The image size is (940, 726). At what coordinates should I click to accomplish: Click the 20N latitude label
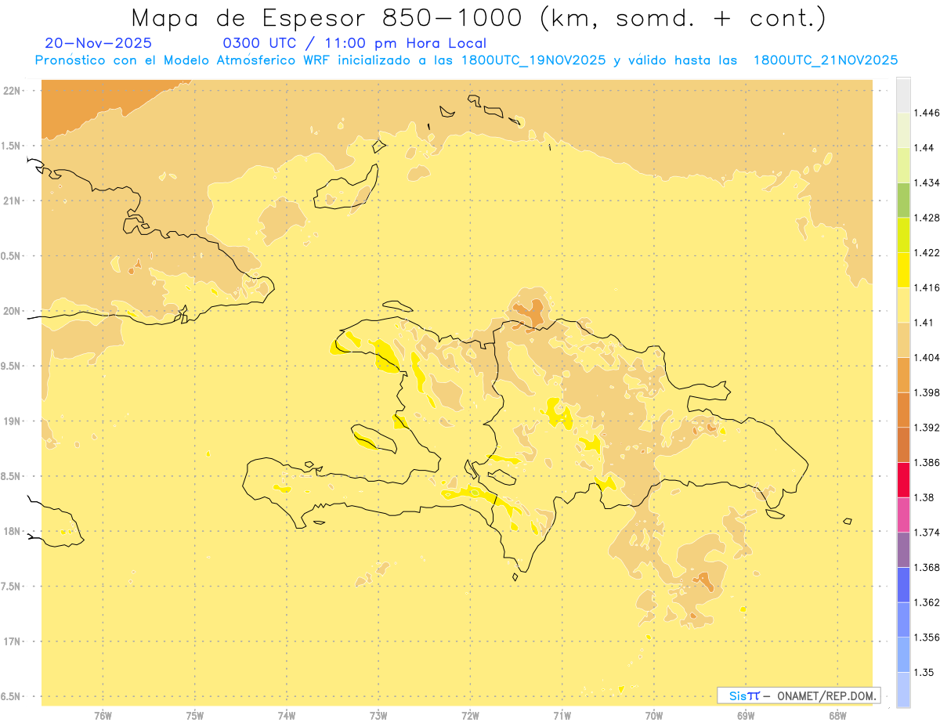click(11, 311)
